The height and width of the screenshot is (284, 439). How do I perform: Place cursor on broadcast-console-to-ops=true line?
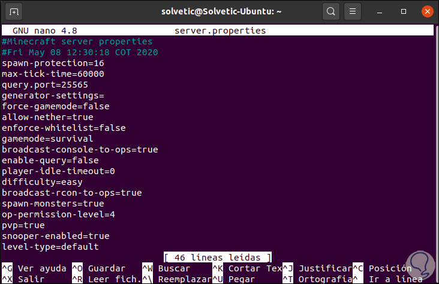(x=80, y=150)
